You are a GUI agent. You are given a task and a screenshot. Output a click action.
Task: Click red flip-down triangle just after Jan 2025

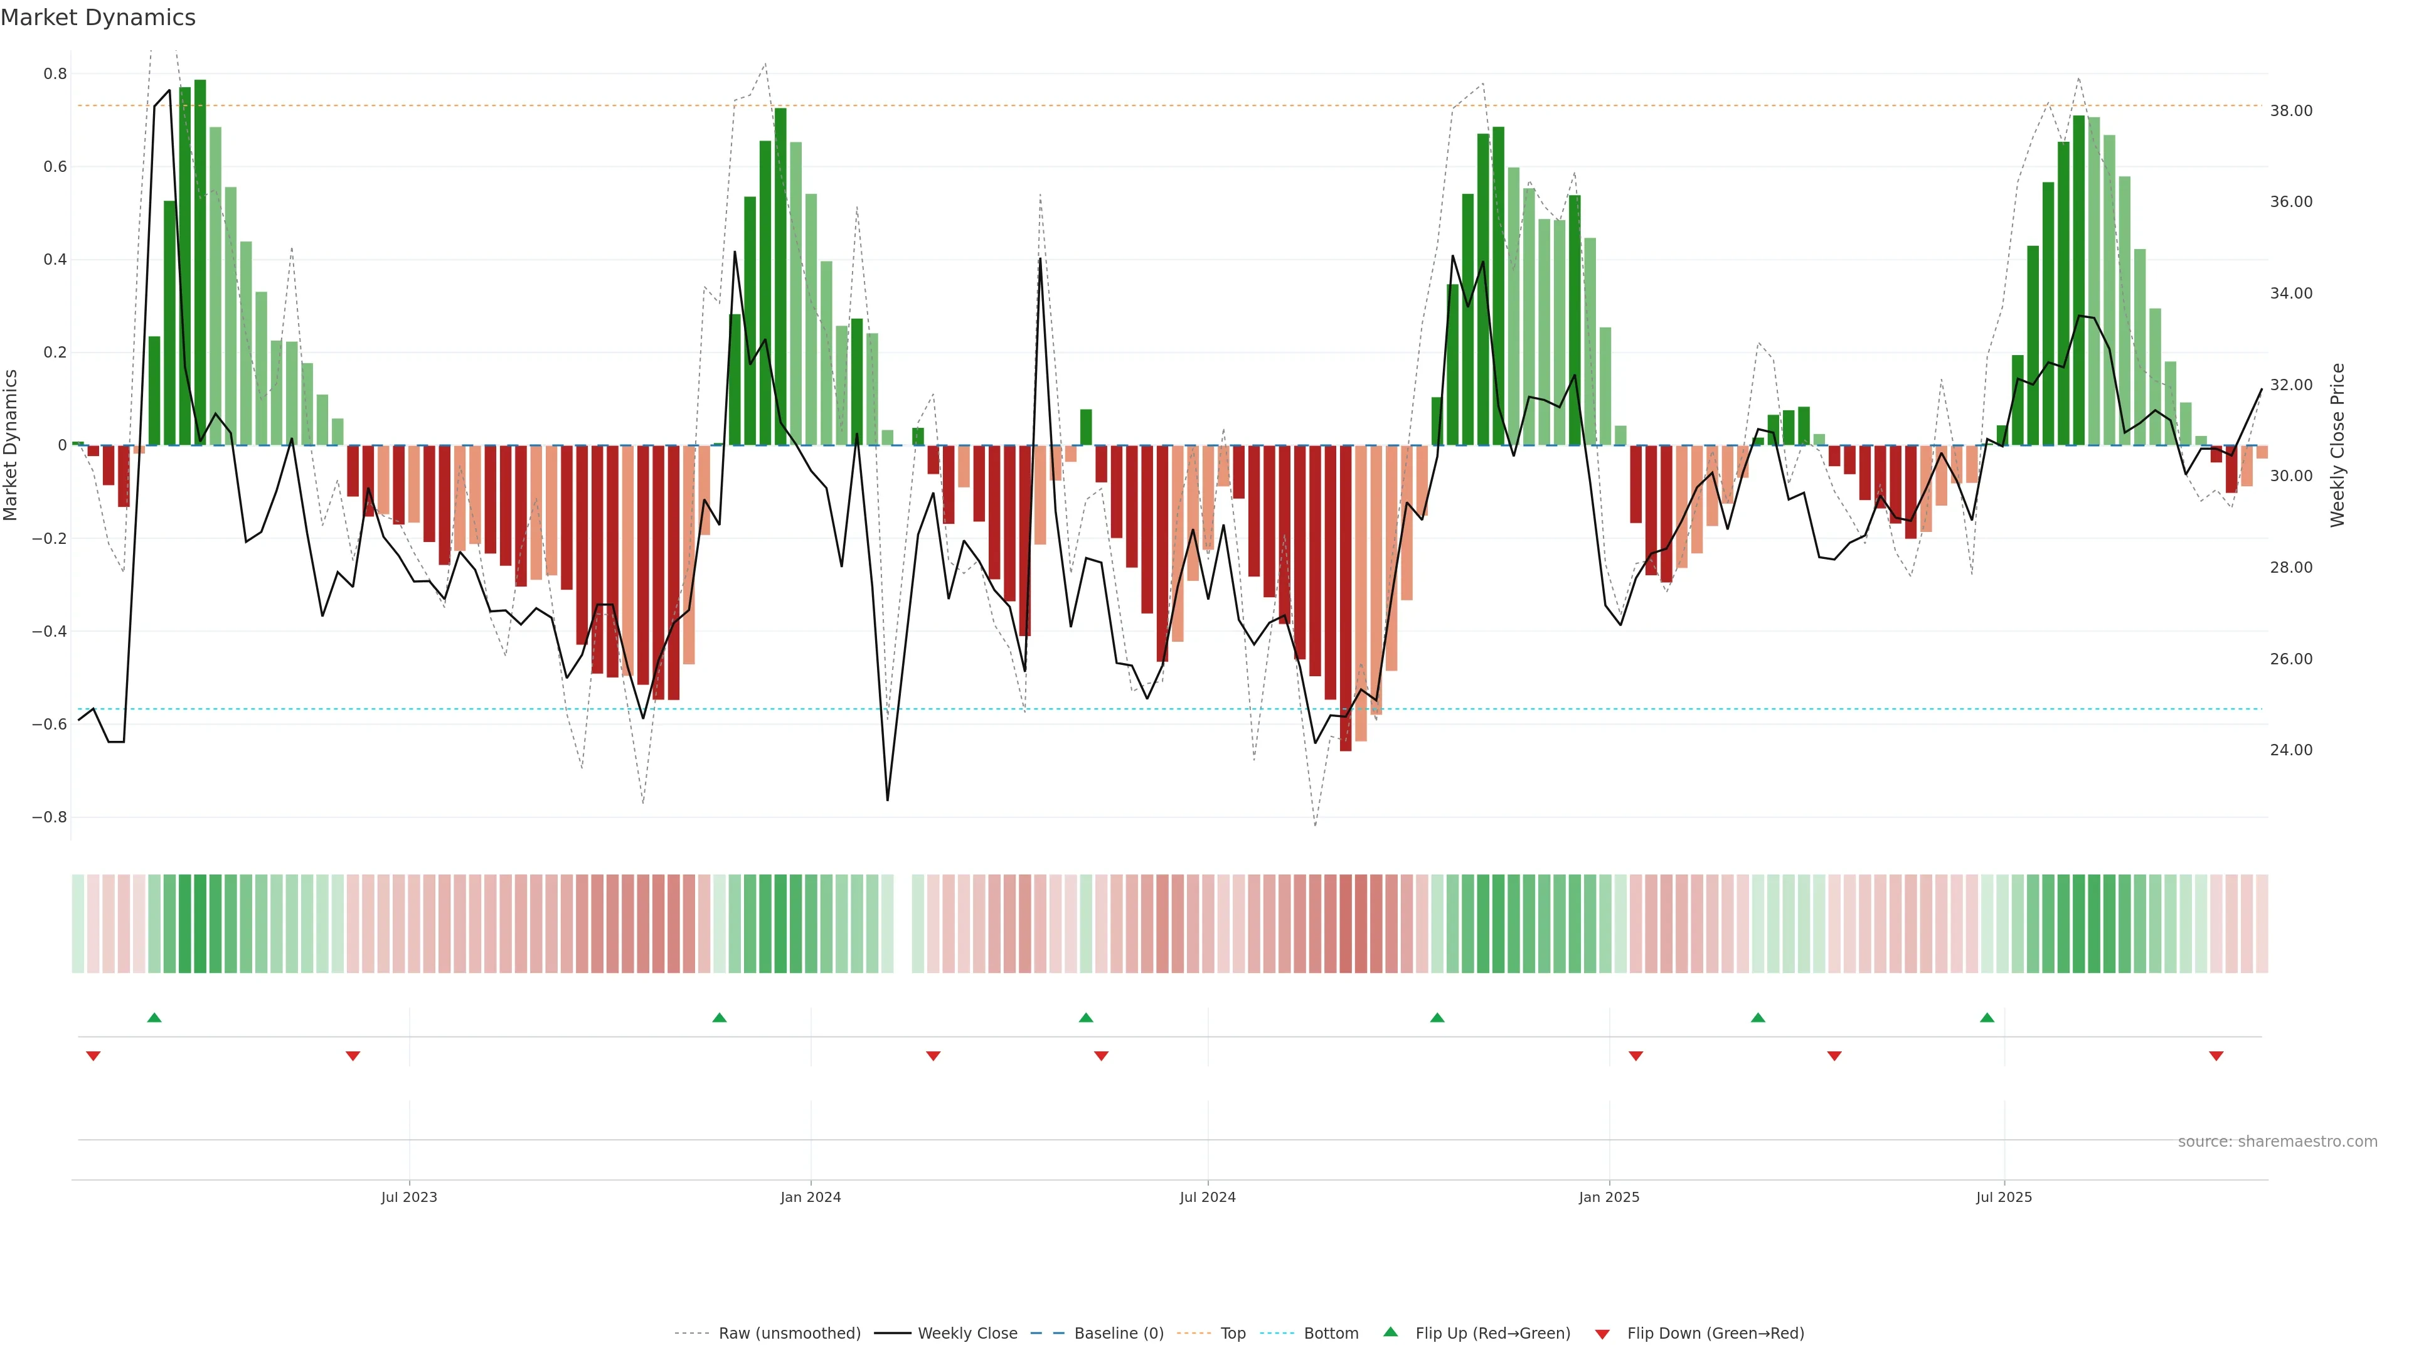click(1635, 1056)
